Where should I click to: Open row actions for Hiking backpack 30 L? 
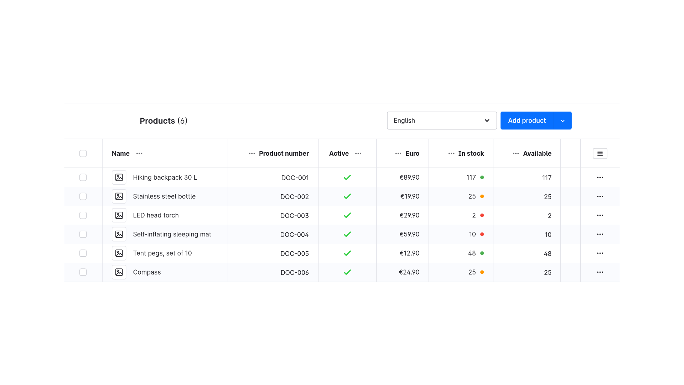point(600,177)
